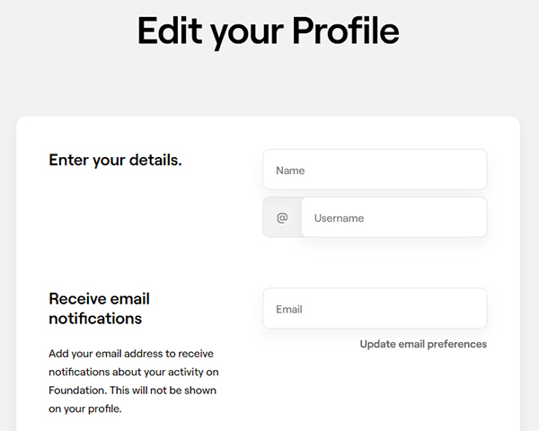This screenshot has width=539, height=431.
Task: Click the Receive email notifications heading
Action: (99, 309)
